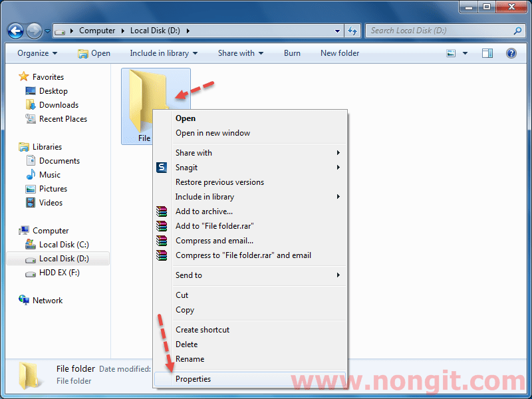Click the Back navigation arrow button
Viewport: 532px width, 399px height.
coord(15,31)
